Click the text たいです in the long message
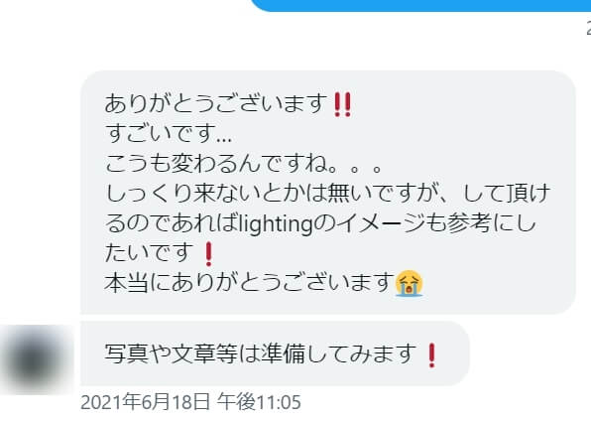Screen dimensions: 591x422 pyautogui.click(x=149, y=253)
